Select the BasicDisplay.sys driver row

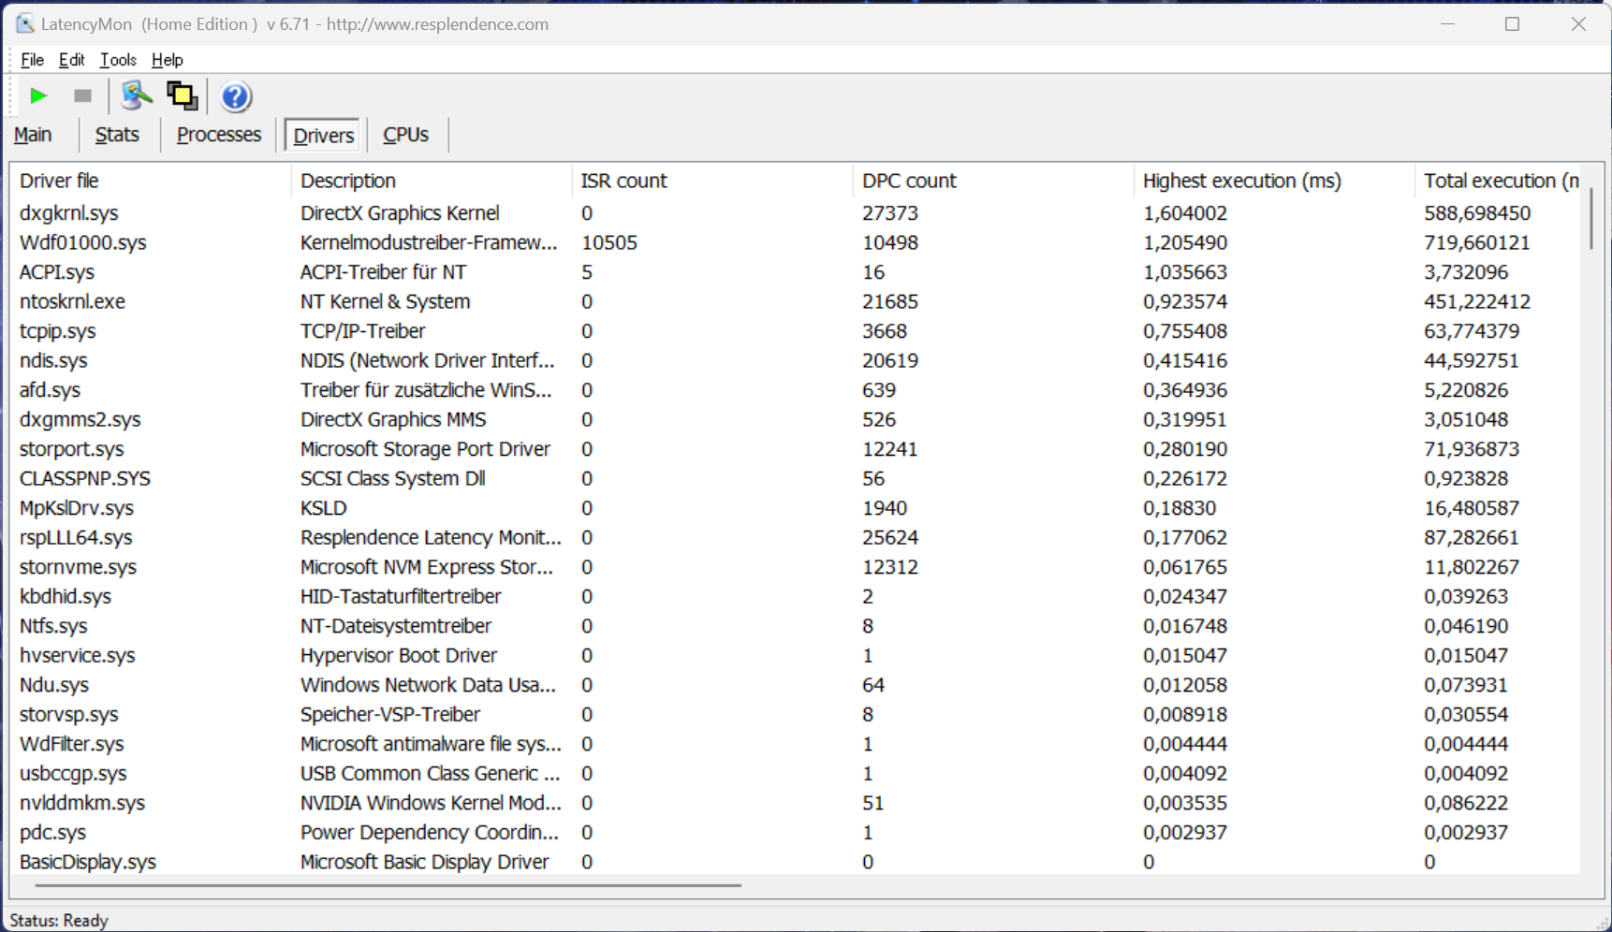pyautogui.click(x=796, y=862)
